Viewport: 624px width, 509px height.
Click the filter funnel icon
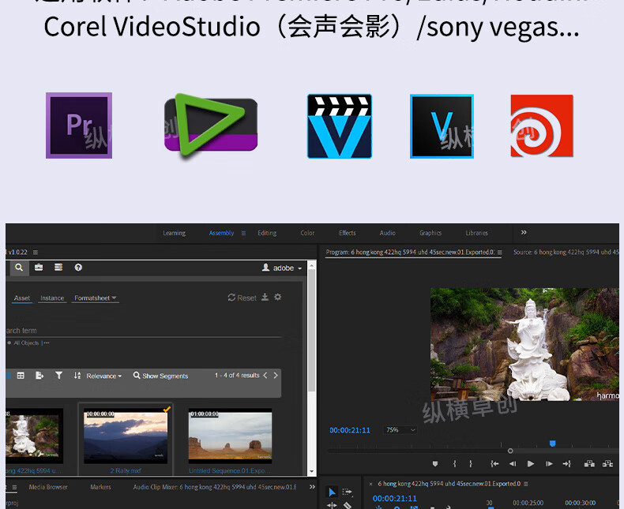pos(58,376)
